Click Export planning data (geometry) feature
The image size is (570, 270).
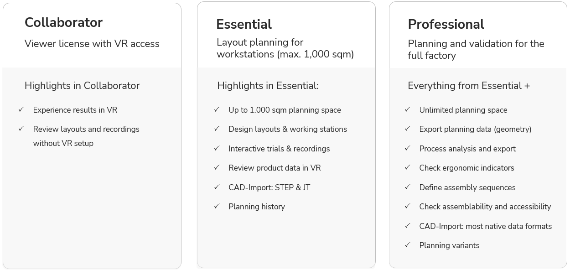[x=475, y=129]
